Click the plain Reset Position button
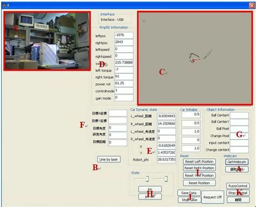Viewport: 256px width, 207px height. tap(199, 183)
